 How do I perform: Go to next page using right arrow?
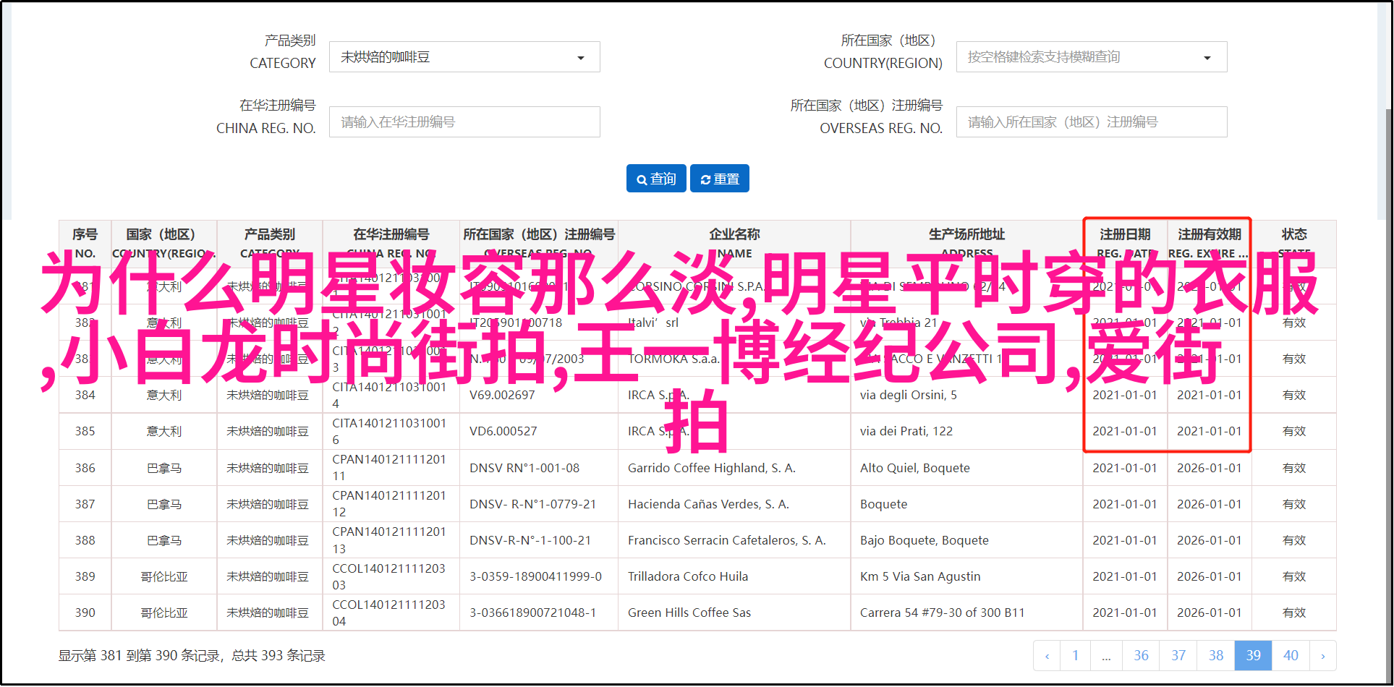click(1322, 656)
